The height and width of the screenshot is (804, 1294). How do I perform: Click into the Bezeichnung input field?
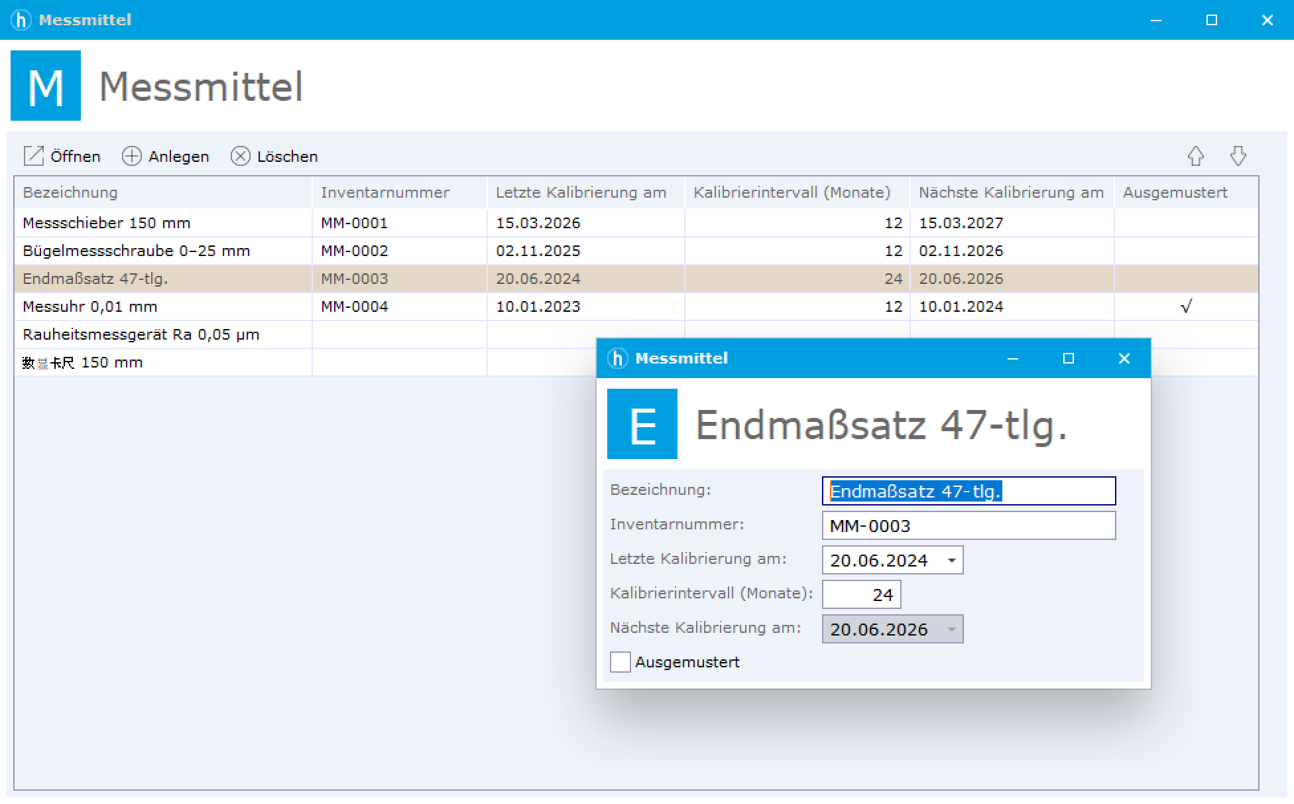tap(969, 491)
